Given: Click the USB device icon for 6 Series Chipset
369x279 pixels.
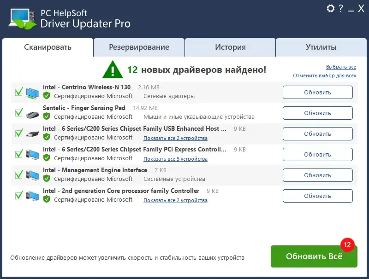Looking at the screenshot, I should click(x=32, y=133).
